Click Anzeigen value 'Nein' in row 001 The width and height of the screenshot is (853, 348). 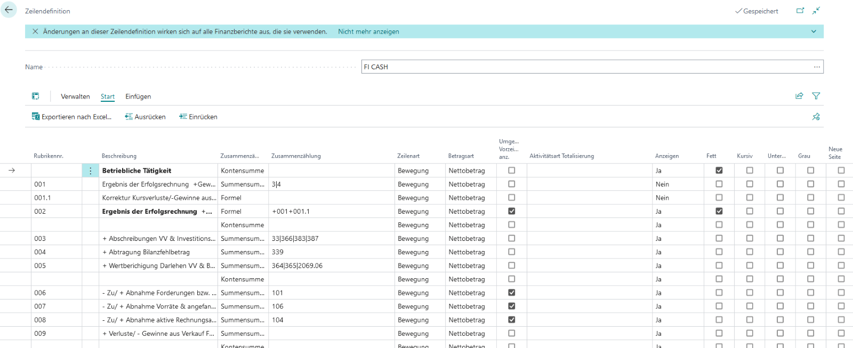click(677, 184)
